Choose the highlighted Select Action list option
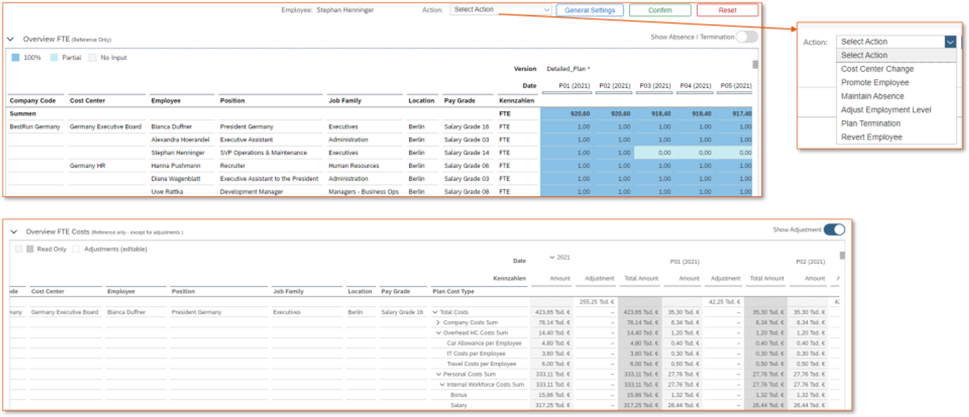The width and height of the screenshot is (969, 417). pyautogui.click(x=896, y=55)
